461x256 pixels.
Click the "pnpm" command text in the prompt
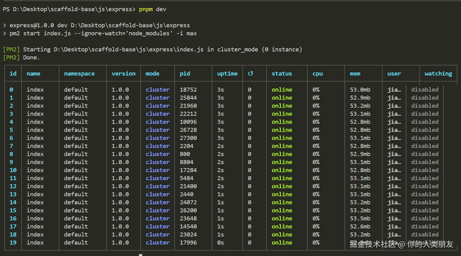coord(146,9)
